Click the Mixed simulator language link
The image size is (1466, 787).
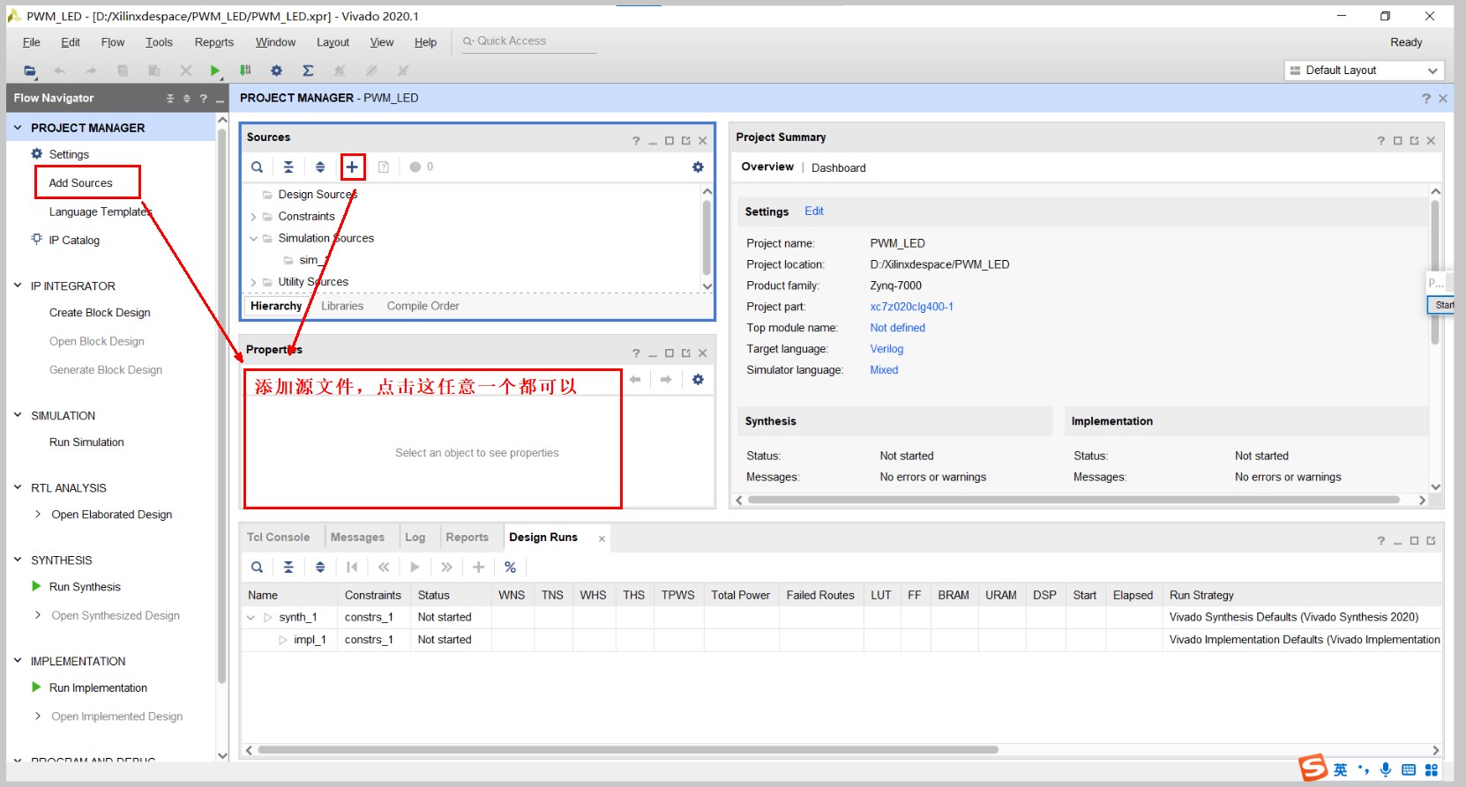pyautogui.click(x=884, y=370)
